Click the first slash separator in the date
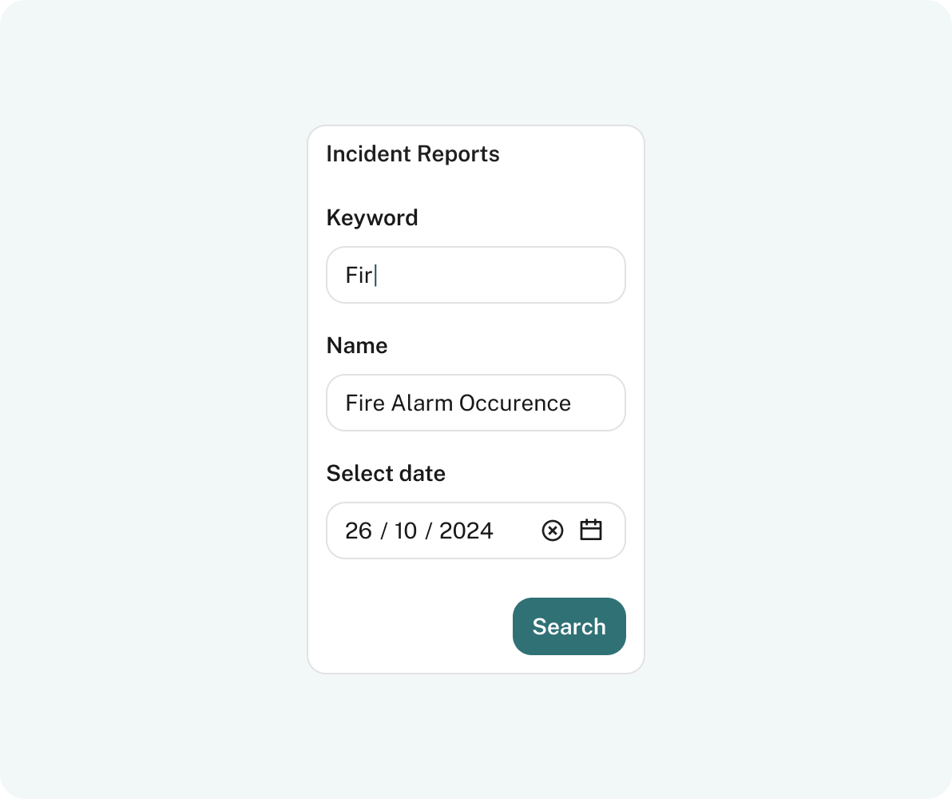The width and height of the screenshot is (952, 799). click(383, 531)
